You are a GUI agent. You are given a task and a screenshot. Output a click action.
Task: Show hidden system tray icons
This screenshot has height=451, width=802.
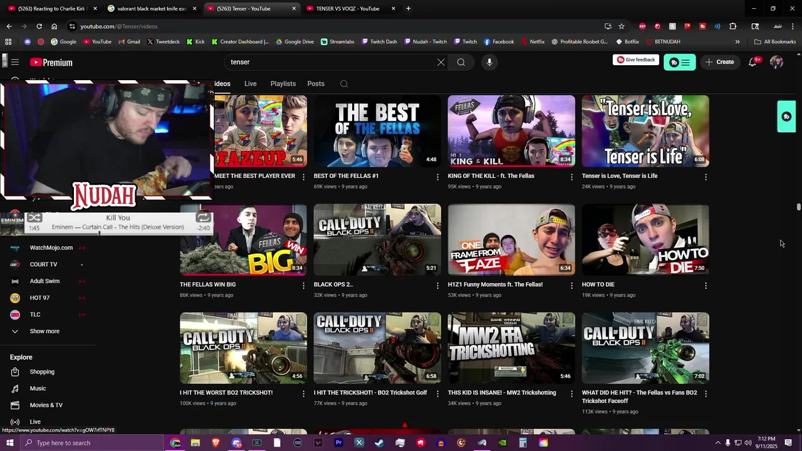pos(717,443)
